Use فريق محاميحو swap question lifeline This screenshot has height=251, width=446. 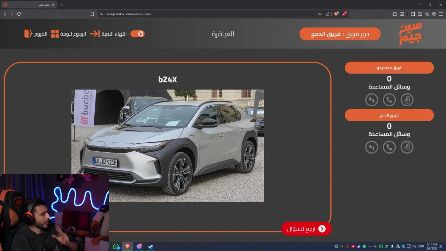pyautogui.click(x=372, y=100)
